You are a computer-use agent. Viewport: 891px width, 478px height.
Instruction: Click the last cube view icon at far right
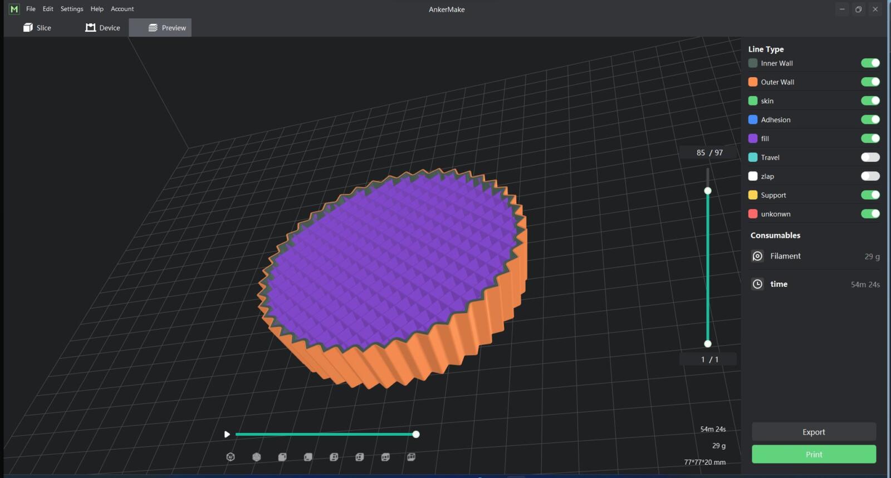point(411,457)
